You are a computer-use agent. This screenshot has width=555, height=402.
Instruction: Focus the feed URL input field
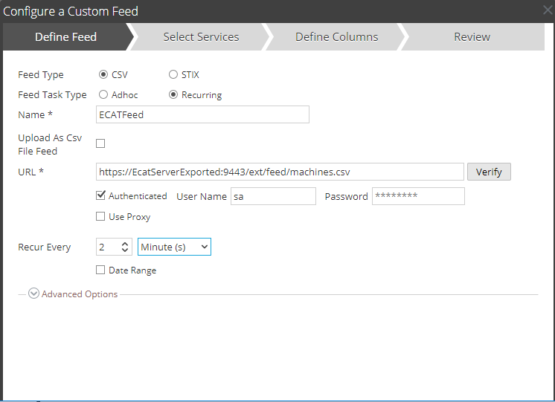280,172
